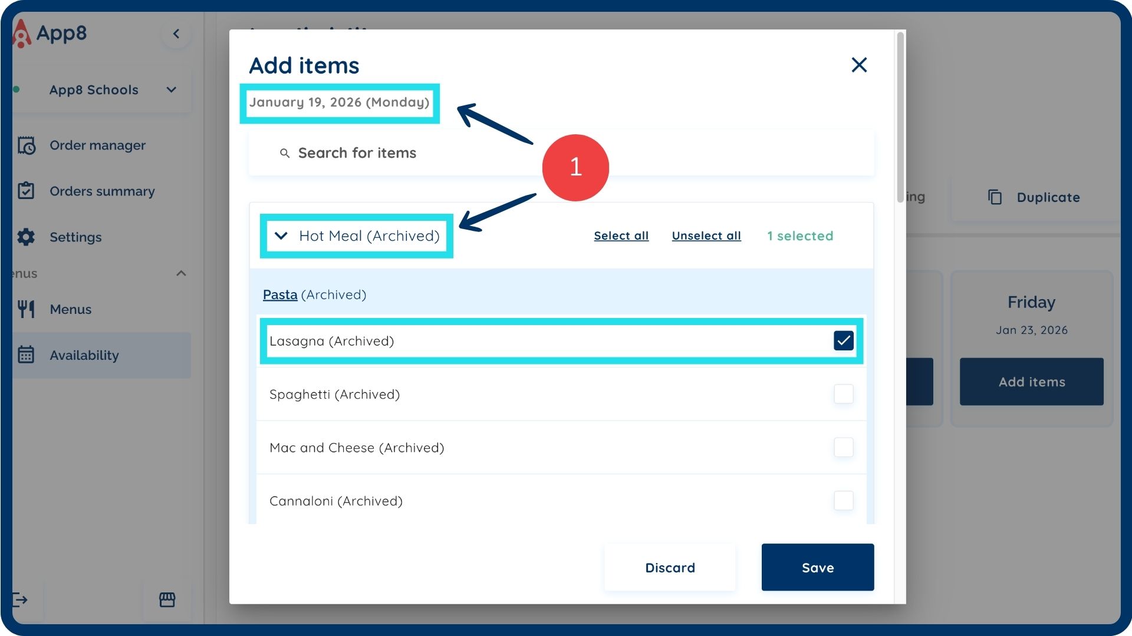
Task: Click the logout icon at the bottom left
Action: click(20, 599)
